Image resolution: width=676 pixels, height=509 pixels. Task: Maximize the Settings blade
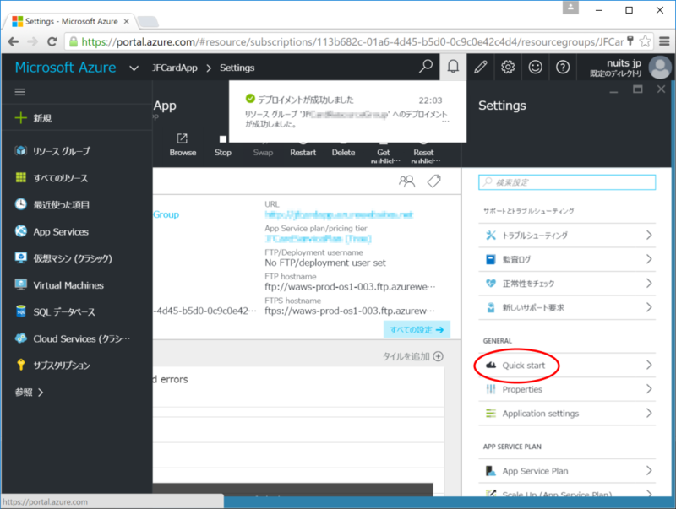coord(638,89)
